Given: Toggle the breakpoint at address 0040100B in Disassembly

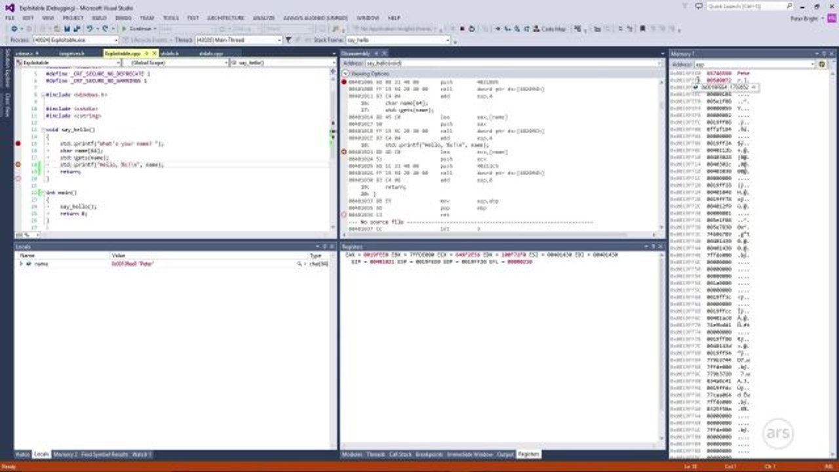Looking at the screenshot, I should [344, 81].
